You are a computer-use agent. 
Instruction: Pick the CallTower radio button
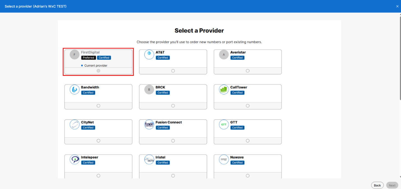248,106
